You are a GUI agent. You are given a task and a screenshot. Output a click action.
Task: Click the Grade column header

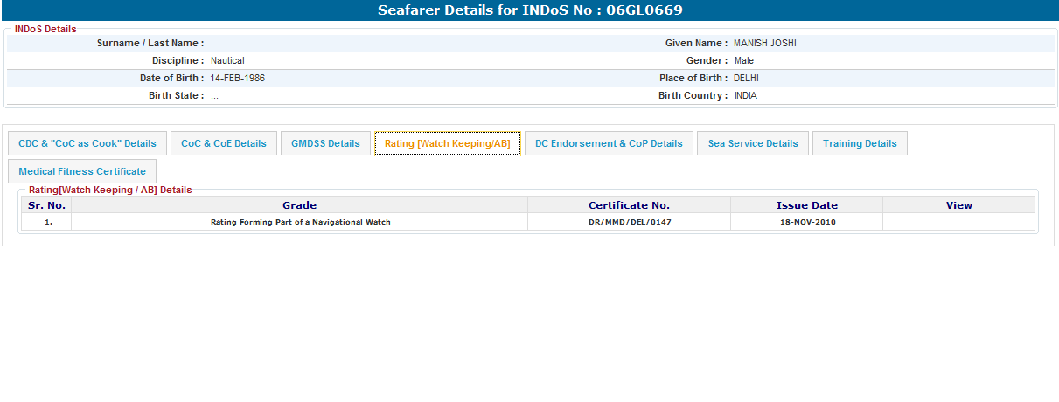(x=299, y=205)
